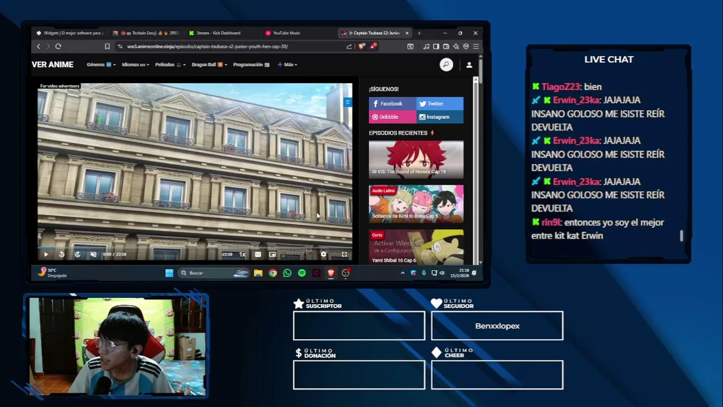The image size is (723, 407).
Task: Click the taskbar Buscar search box
Action: 214,273
